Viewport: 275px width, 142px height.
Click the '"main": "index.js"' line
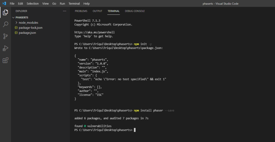tap(93, 71)
